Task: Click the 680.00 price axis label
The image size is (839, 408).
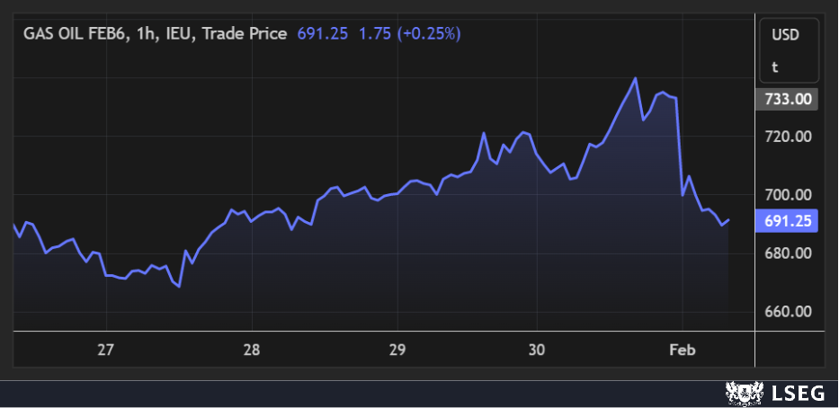Action: click(x=789, y=253)
